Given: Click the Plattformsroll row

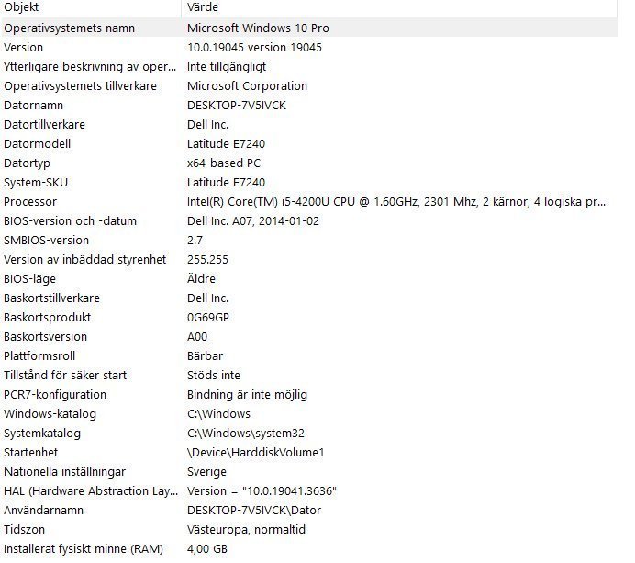Looking at the screenshot, I should pos(39,356).
